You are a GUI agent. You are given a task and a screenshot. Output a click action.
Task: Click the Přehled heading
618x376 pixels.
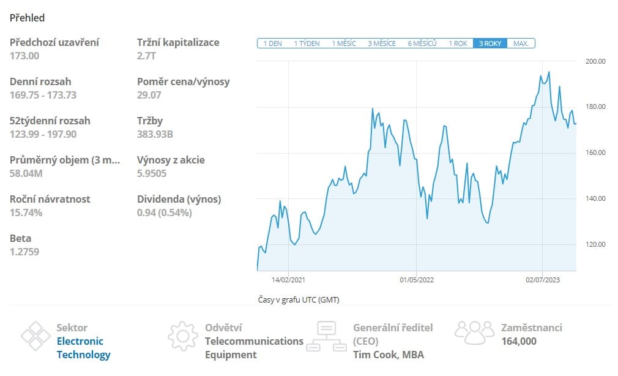click(27, 18)
